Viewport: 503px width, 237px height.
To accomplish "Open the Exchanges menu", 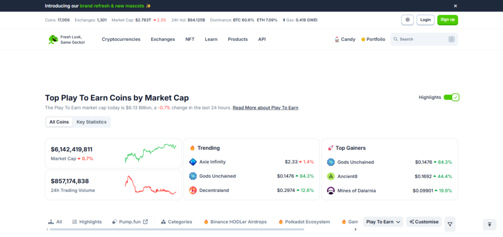I will click(163, 39).
